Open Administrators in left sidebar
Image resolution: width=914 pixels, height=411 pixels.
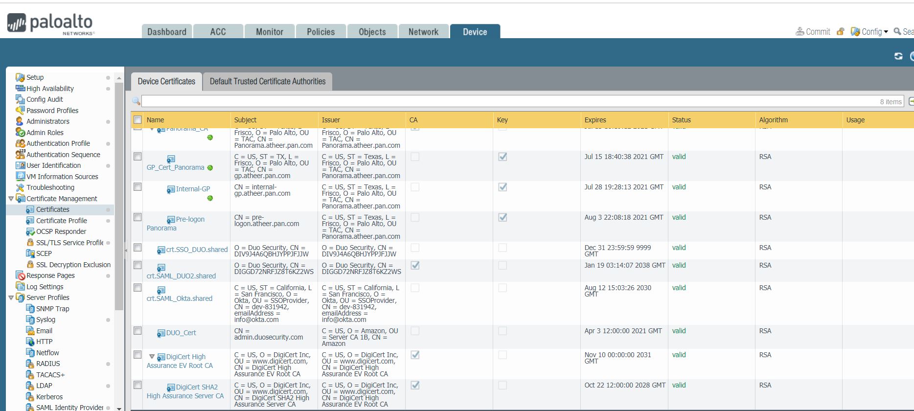coord(47,121)
